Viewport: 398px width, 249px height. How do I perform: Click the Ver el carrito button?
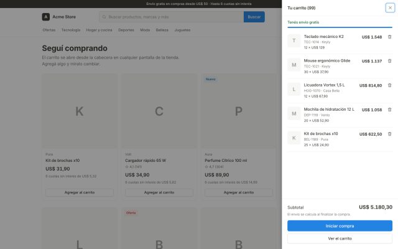[340, 238]
